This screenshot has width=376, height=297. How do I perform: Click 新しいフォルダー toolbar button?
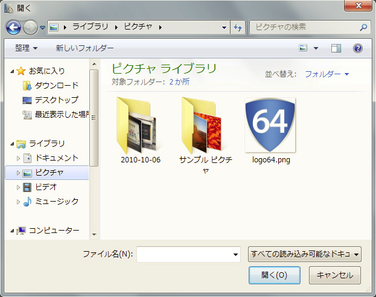(84, 48)
